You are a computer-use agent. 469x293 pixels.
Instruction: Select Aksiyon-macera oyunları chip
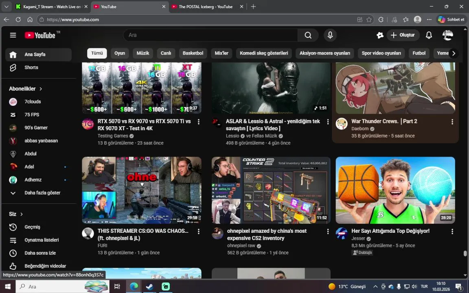(x=325, y=53)
